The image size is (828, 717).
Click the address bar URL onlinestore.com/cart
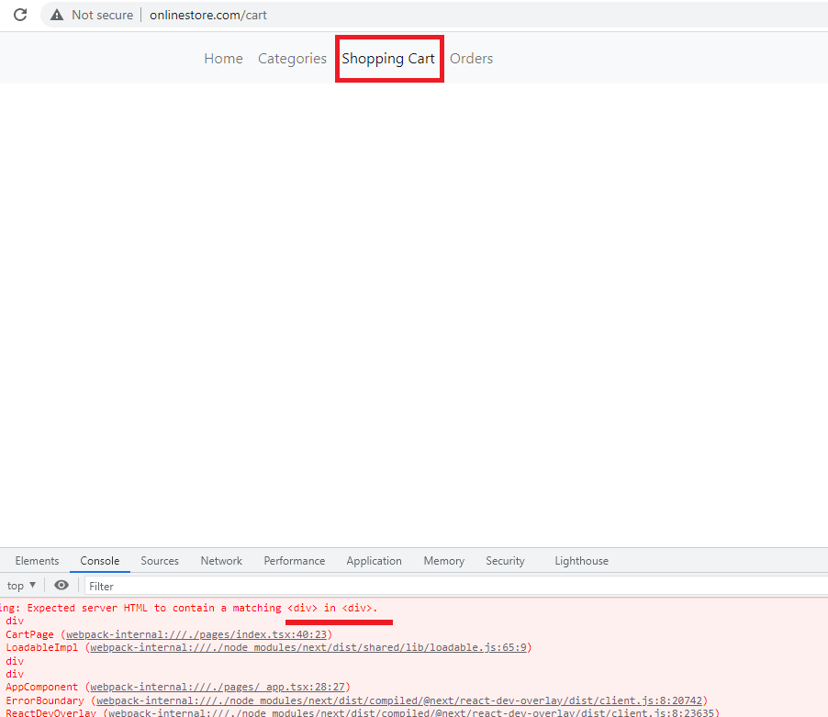point(209,15)
